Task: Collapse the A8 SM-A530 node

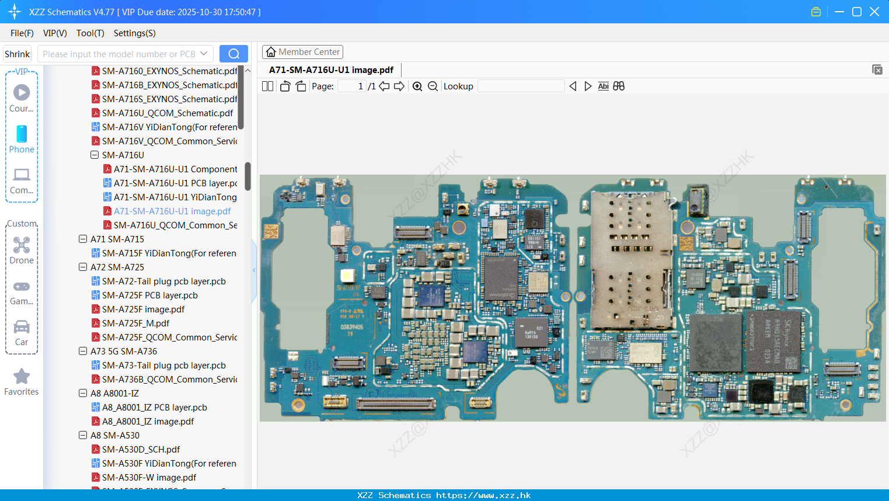Action: (83, 435)
